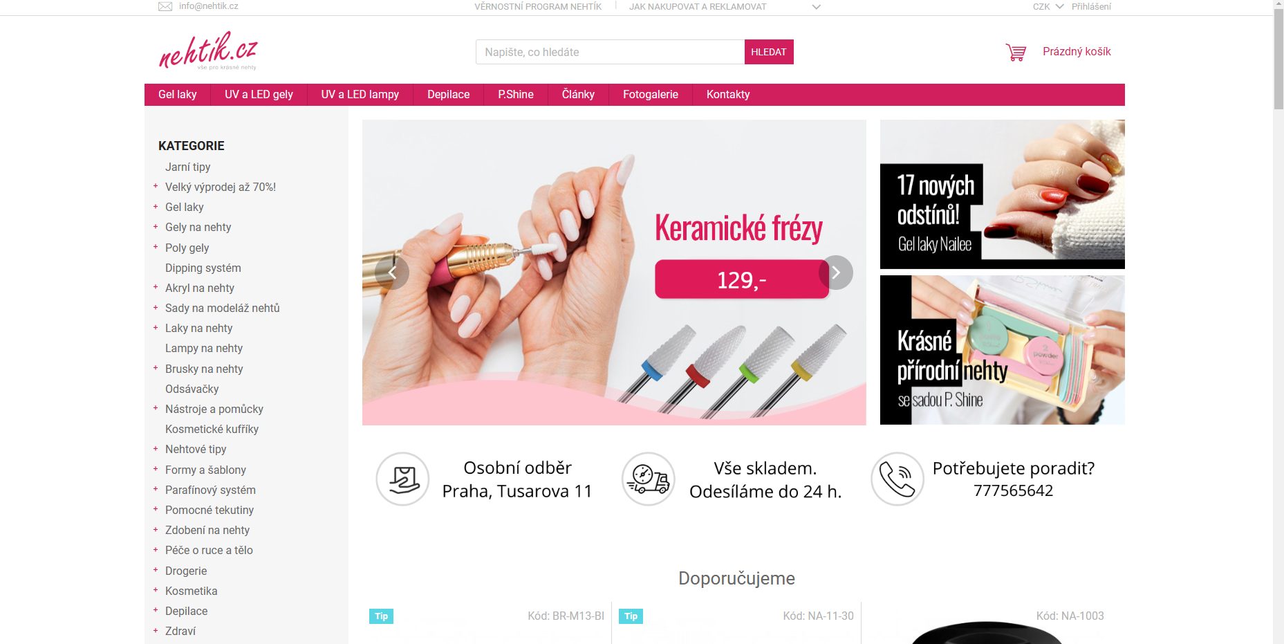This screenshot has height=644, width=1284.
Task: Click the personal pickup laptop icon
Action: coord(402,479)
